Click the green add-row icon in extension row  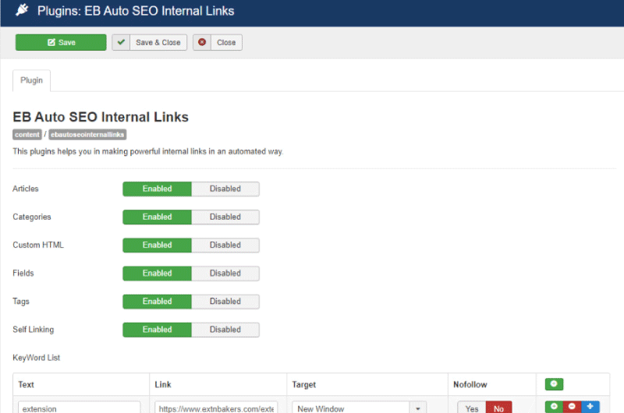click(554, 407)
